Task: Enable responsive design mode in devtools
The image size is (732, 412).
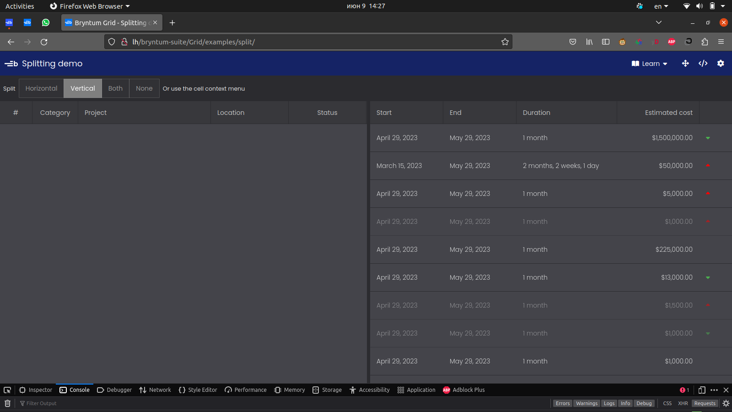Action: 701,390
